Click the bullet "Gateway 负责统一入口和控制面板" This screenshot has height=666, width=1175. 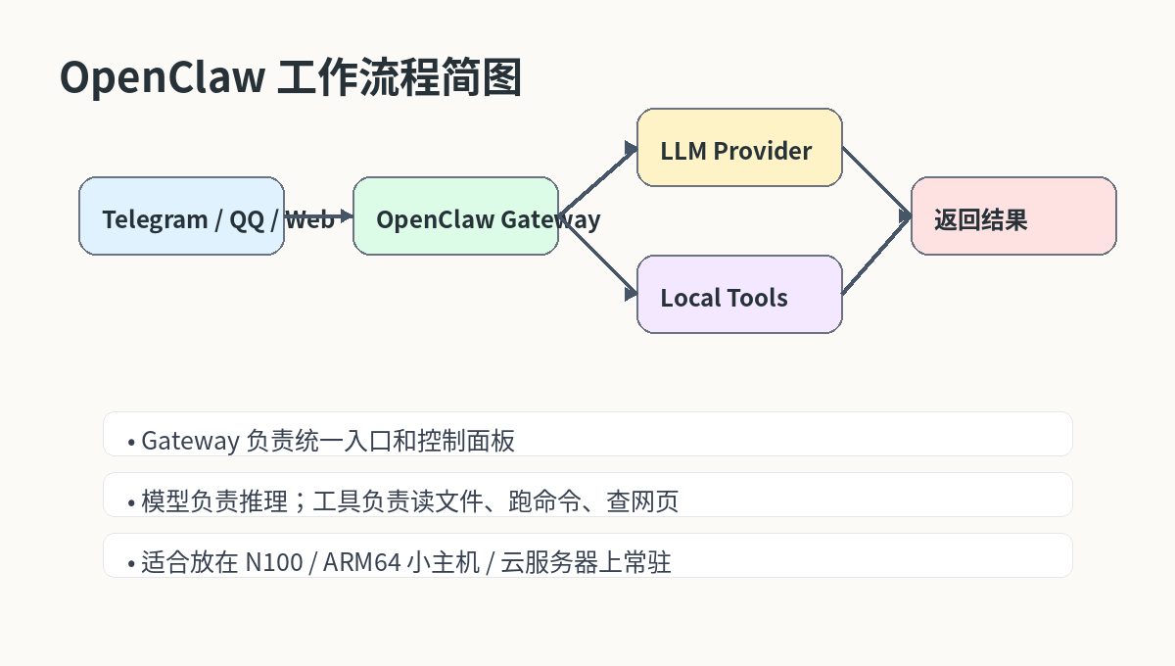[x=588, y=434]
